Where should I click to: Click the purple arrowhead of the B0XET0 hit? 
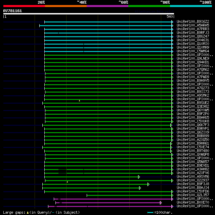[x=161, y=203]
